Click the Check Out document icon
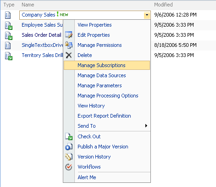The height and width of the screenshot is (187, 216). 69,136
